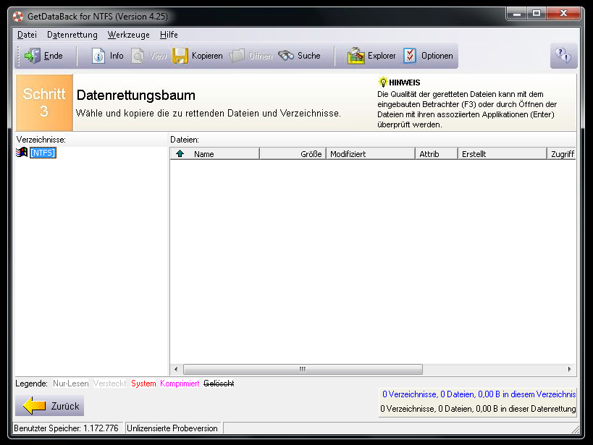Click the struck-through Gelöscht legend label
The width and height of the screenshot is (593, 445).
tap(219, 383)
